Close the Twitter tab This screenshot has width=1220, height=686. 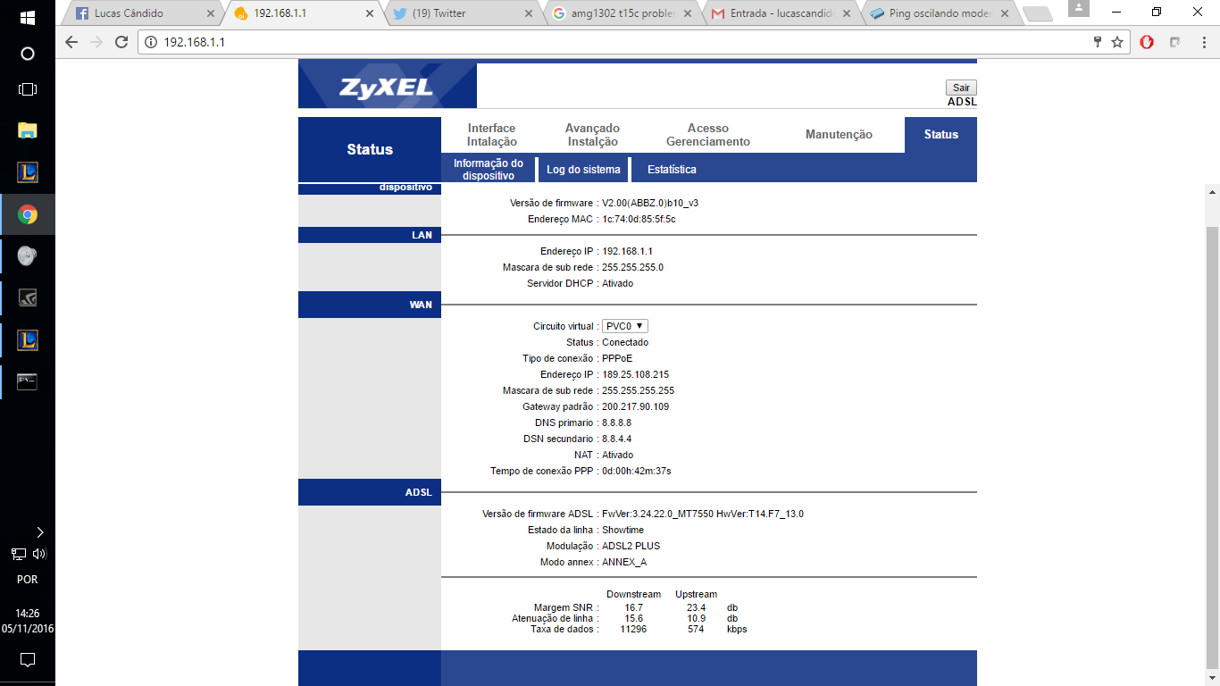tap(529, 14)
